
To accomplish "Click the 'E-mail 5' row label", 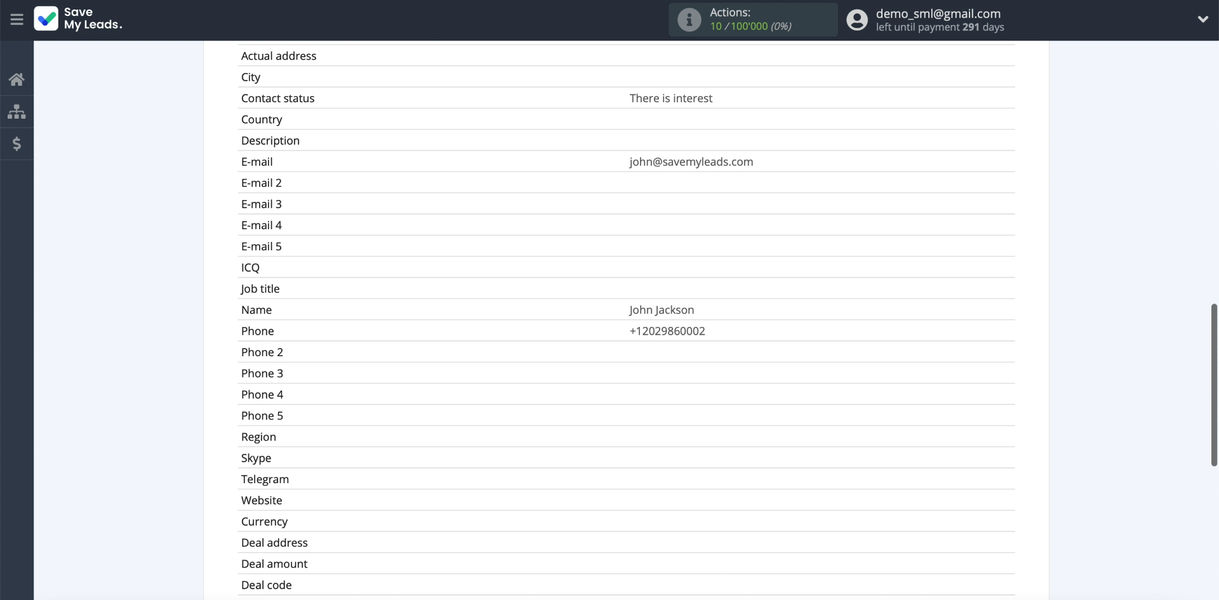I will point(261,246).
